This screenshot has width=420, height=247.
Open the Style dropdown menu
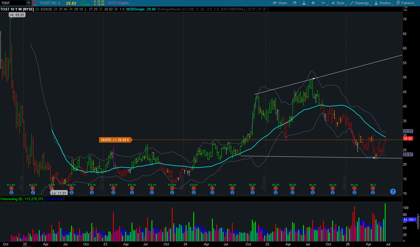338,3
